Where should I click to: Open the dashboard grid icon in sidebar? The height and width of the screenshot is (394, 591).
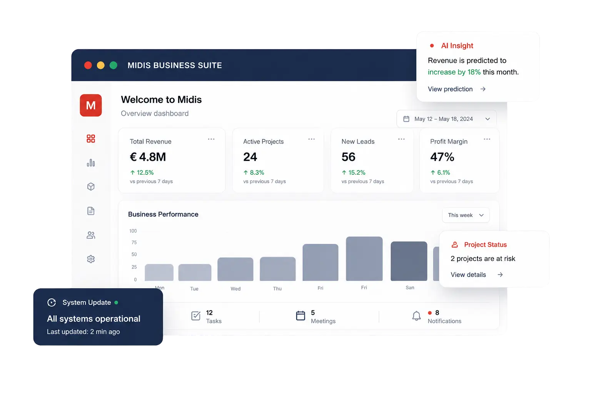pos(91,139)
